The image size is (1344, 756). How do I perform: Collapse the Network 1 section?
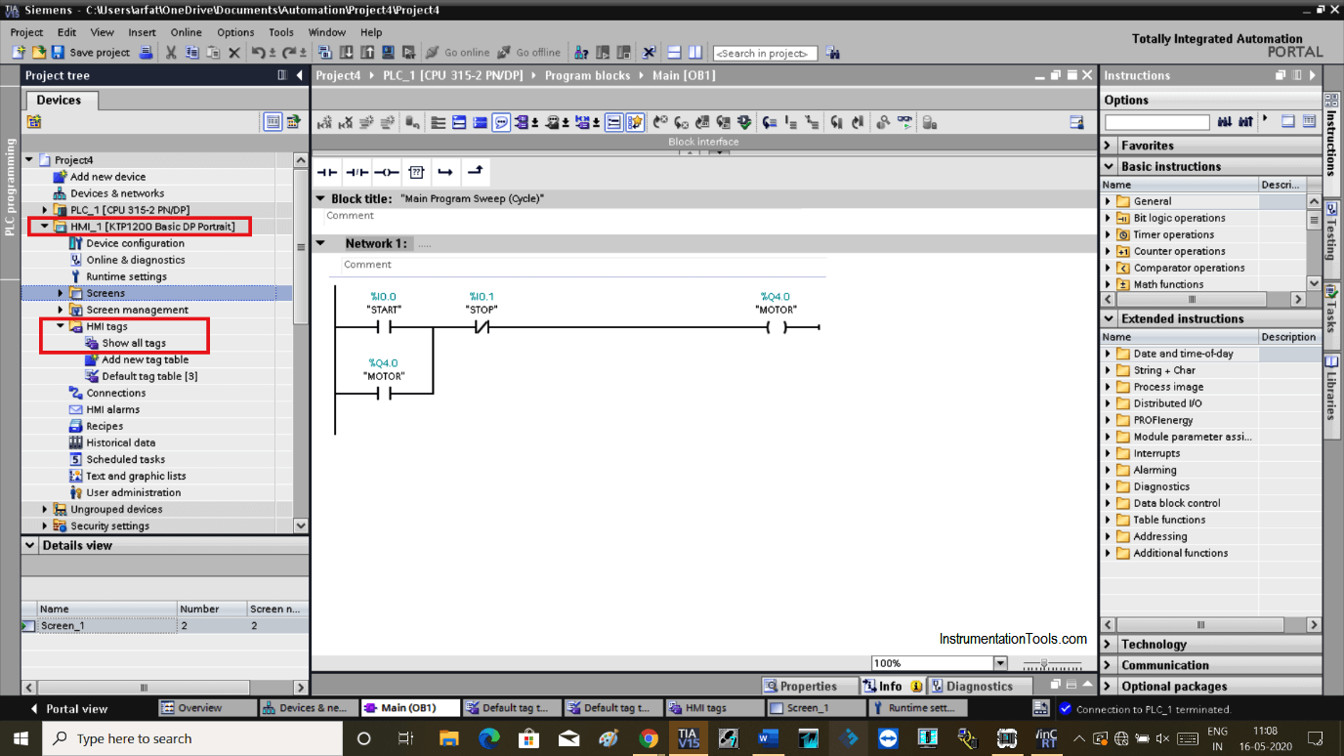click(x=321, y=243)
